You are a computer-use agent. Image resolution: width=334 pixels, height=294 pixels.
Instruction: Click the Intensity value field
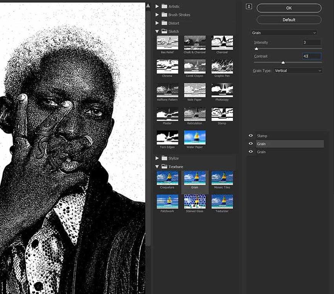pos(312,42)
